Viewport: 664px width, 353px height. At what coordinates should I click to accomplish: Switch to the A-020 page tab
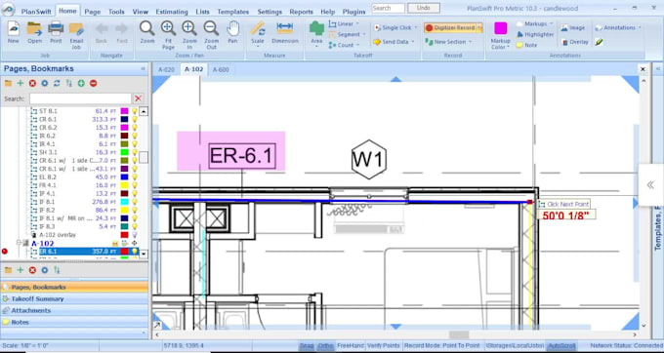166,70
